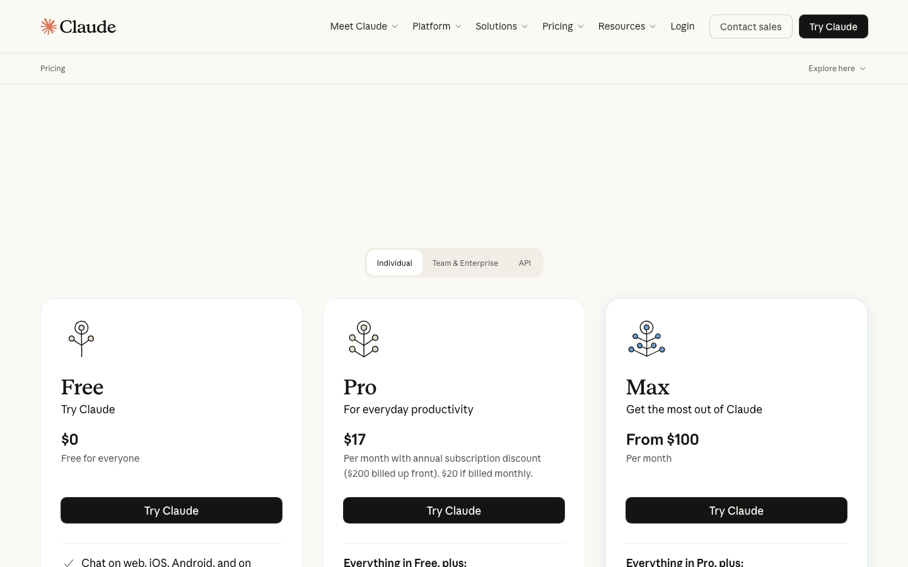Click the 'For everyday productivity' subtitle

409,409
